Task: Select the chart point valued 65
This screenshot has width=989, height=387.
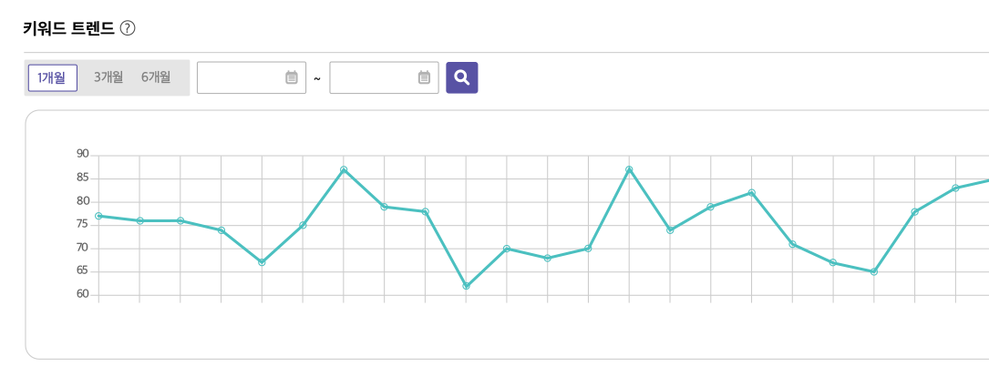Action: tap(874, 271)
